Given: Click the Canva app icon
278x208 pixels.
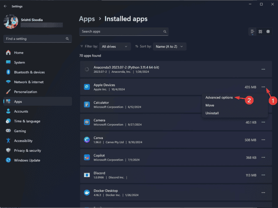Looking at the screenshot, I should tap(87, 140).
